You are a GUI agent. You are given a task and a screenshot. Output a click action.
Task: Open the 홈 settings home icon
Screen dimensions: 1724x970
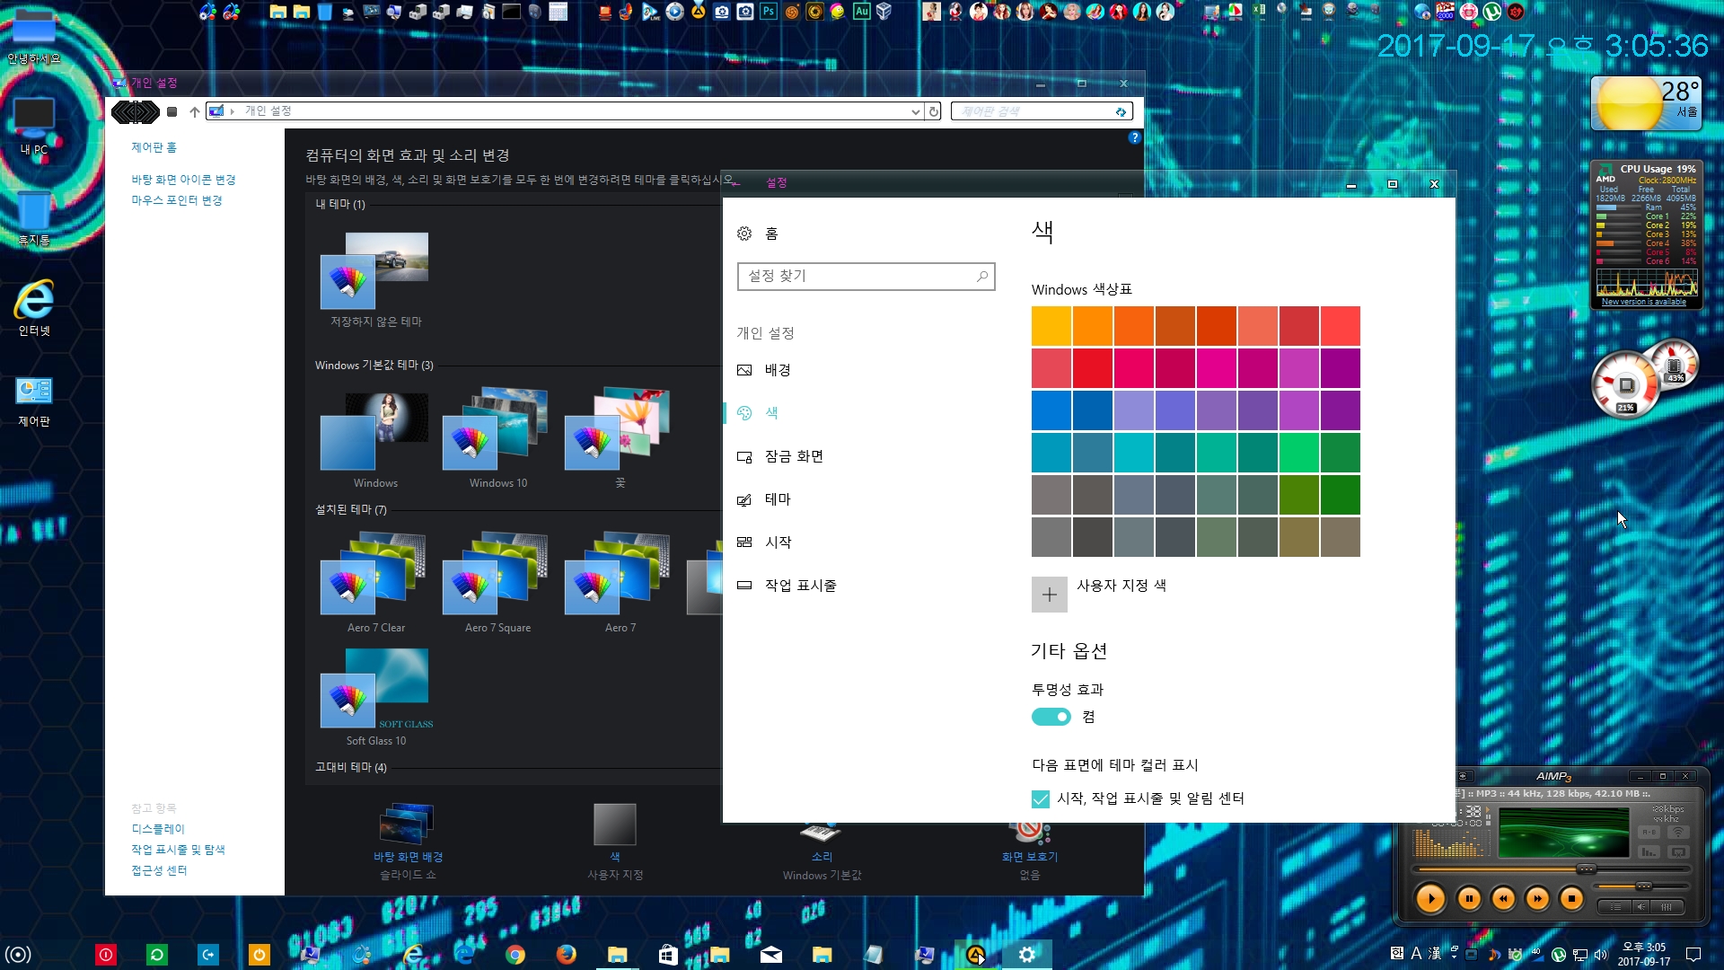tap(744, 234)
